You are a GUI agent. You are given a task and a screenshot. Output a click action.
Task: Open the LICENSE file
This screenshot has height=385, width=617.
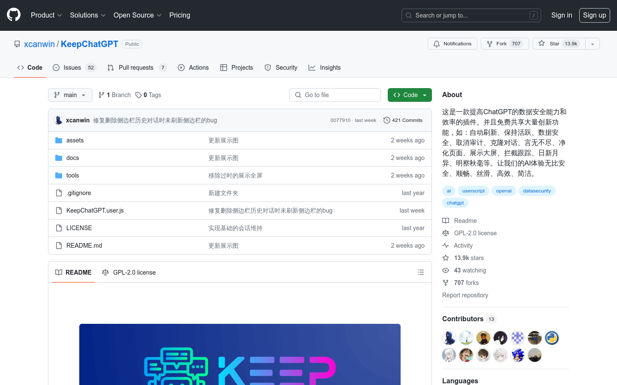point(79,228)
